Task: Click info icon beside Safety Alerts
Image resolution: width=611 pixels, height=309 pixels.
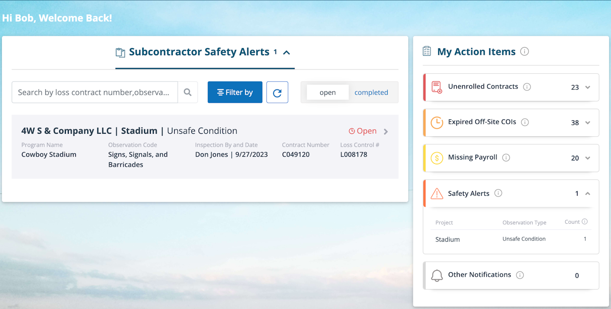Action: [498, 193]
